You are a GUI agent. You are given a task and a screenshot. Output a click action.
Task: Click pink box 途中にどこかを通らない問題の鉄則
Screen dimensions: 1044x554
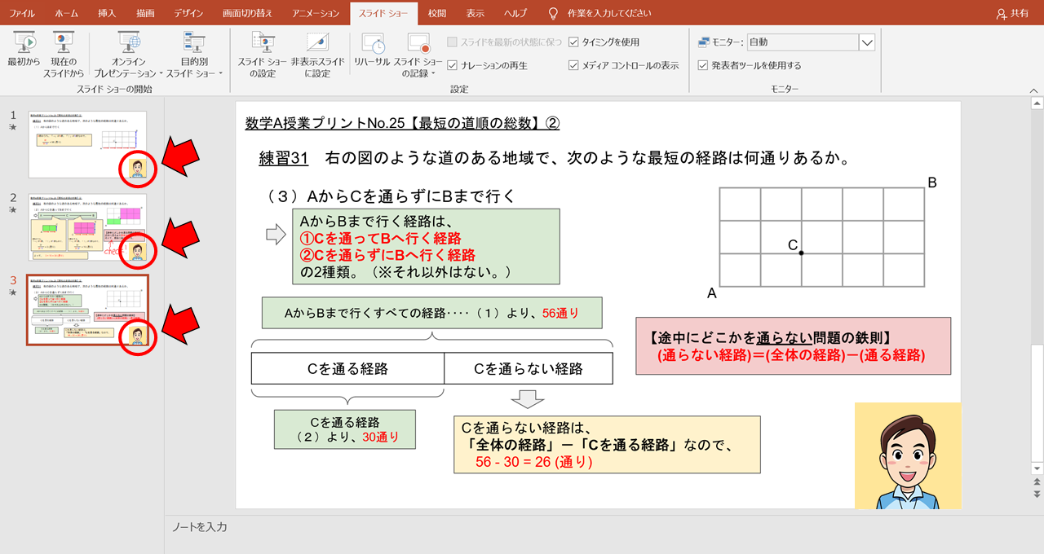click(x=793, y=346)
